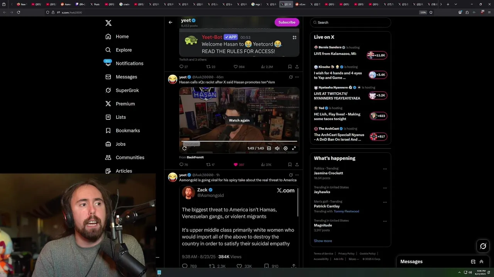The image size is (494, 277).
Task: Like the post with 984 likes
Action: pyautogui.click(x=239, y=67)
